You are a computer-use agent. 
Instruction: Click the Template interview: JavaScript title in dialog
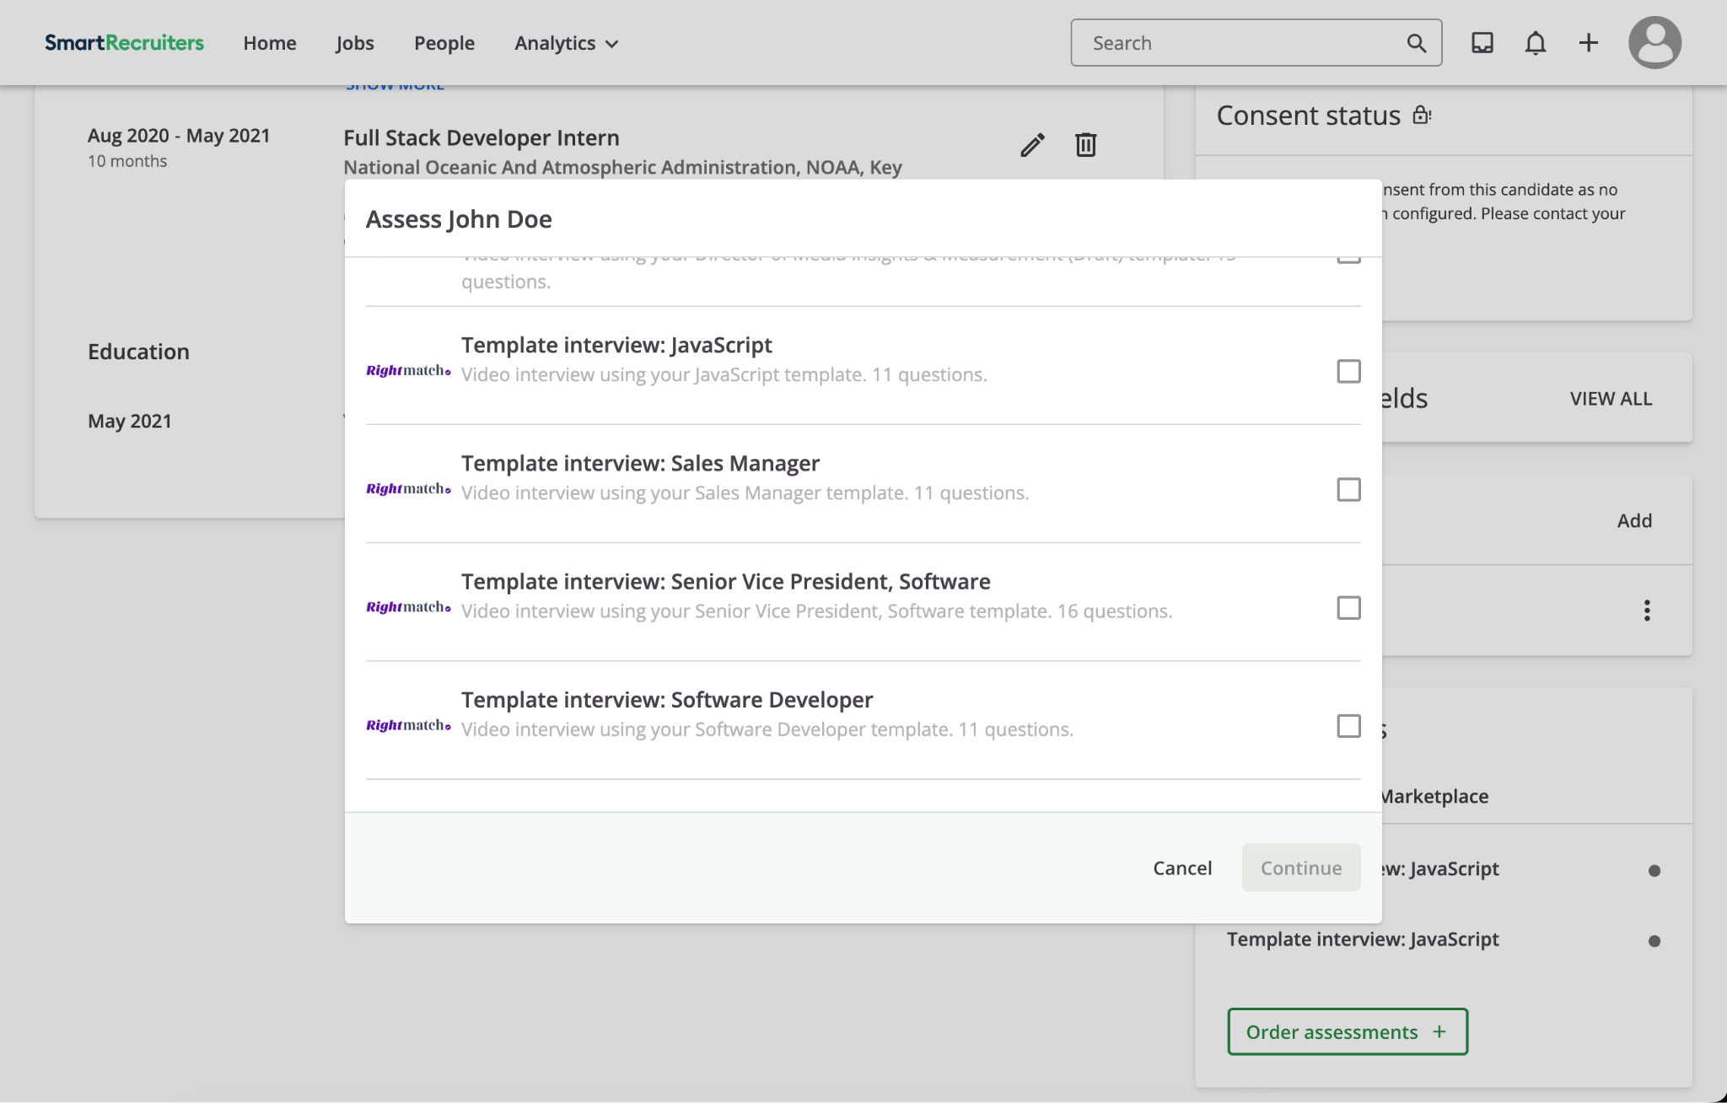coord(616,345)
